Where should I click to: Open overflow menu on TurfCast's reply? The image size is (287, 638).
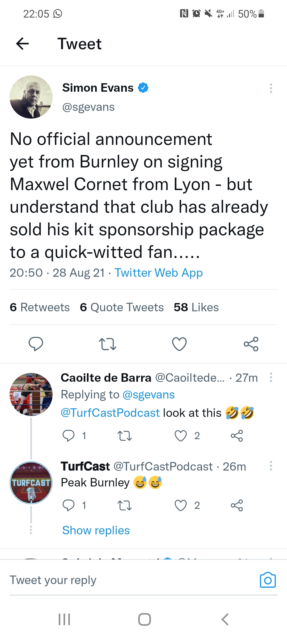271,466
